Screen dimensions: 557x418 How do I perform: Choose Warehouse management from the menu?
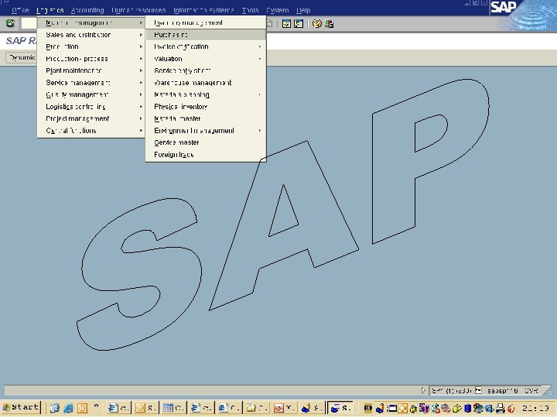pos(193,83)
